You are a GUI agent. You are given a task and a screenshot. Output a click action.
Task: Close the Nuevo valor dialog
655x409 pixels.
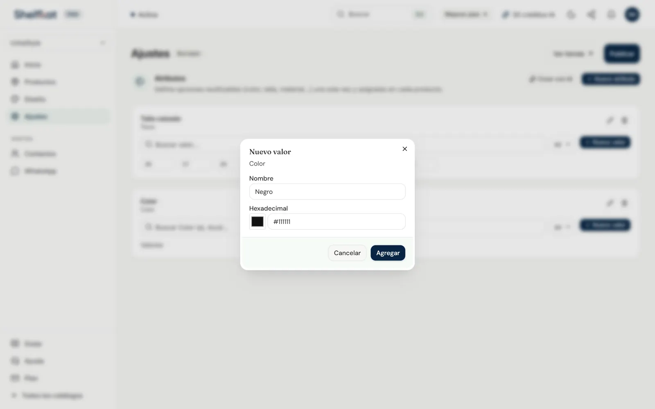click(404, 149)
